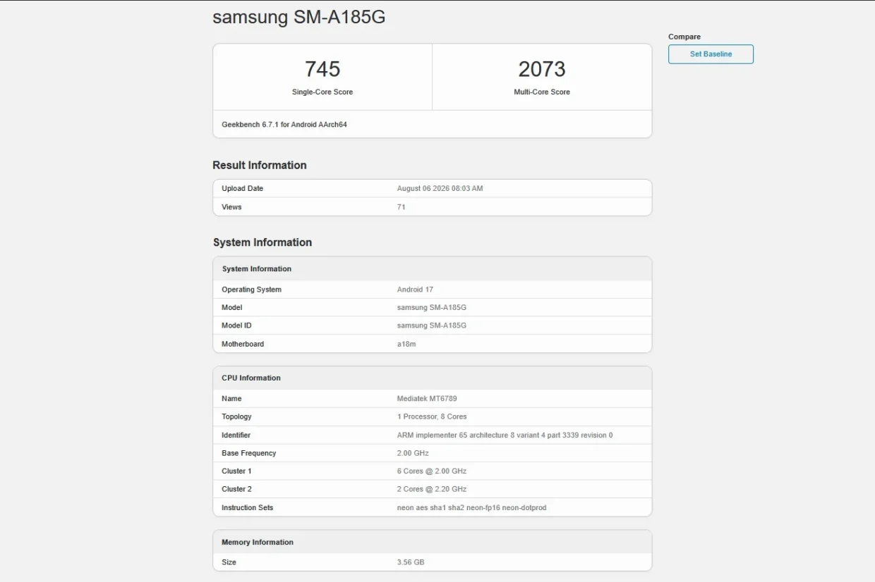Select the multi-core score 2073

tap(542, 69)
